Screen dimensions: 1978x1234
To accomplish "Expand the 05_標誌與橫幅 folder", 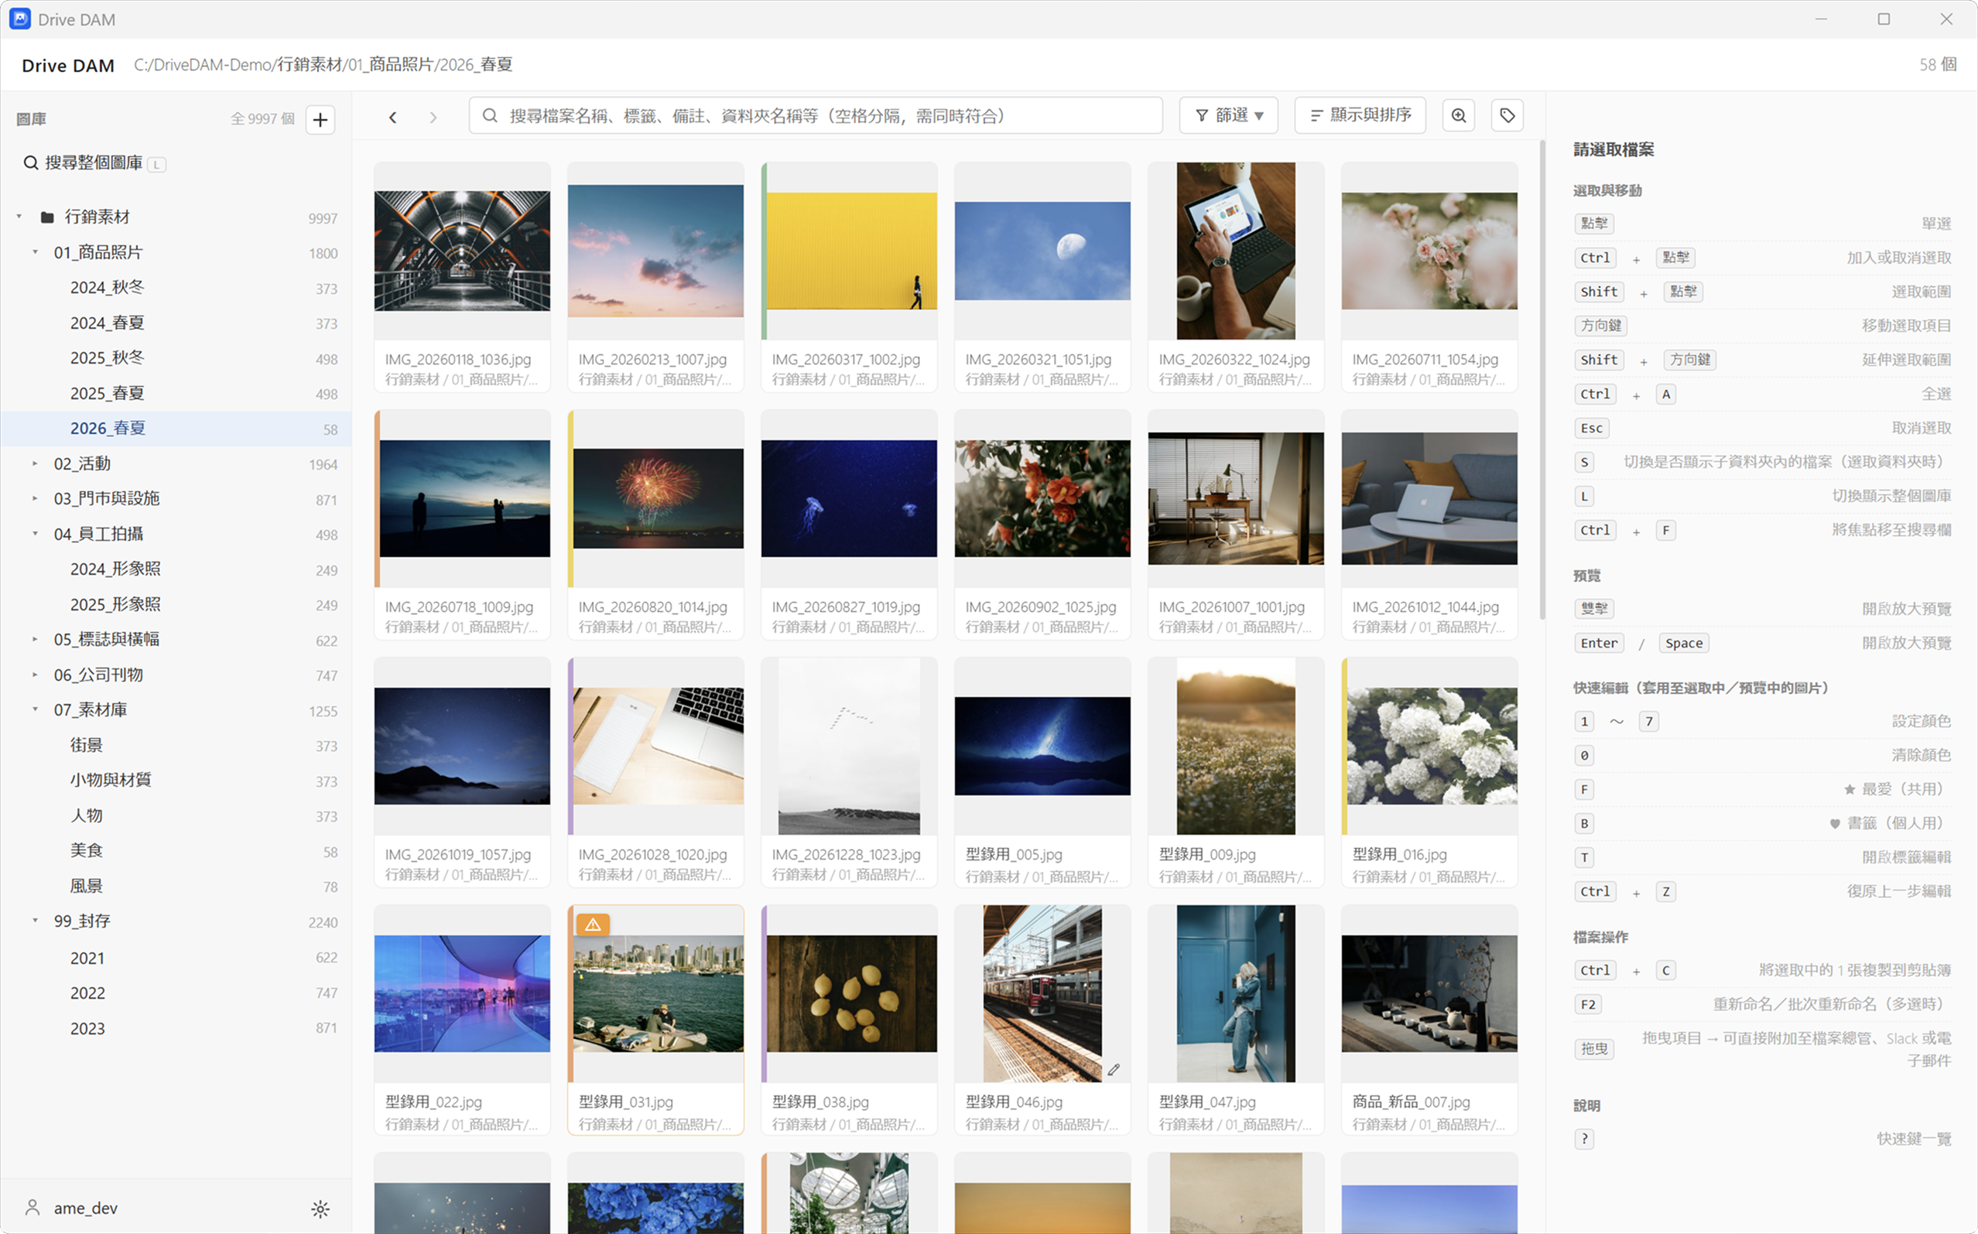I will point(35,639).
